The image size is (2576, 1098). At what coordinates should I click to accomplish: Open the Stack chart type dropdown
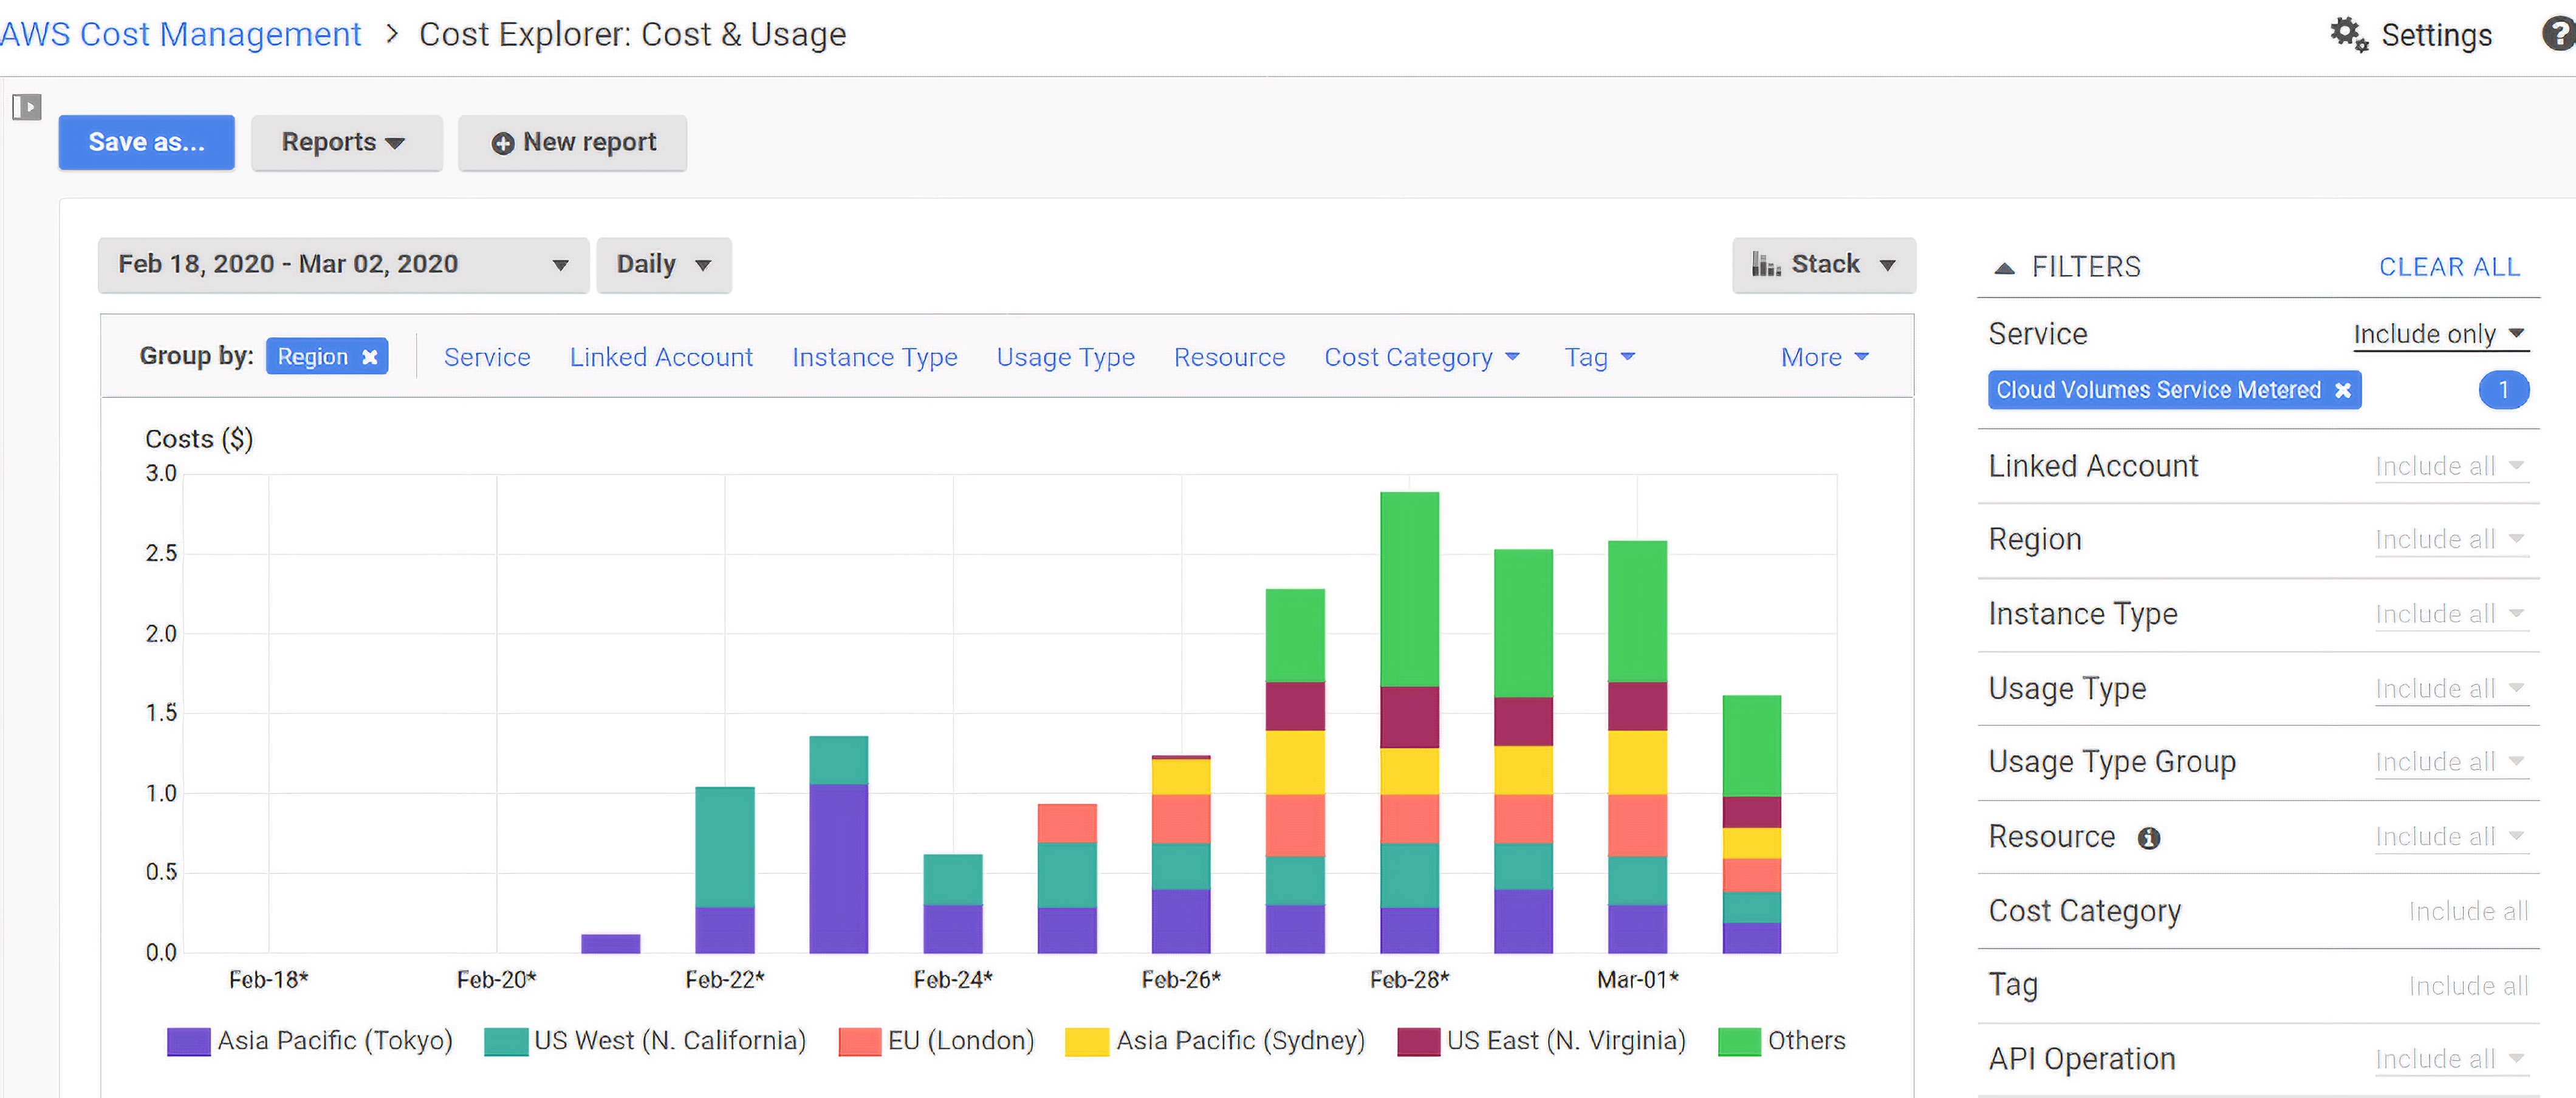pos(1823,265)
